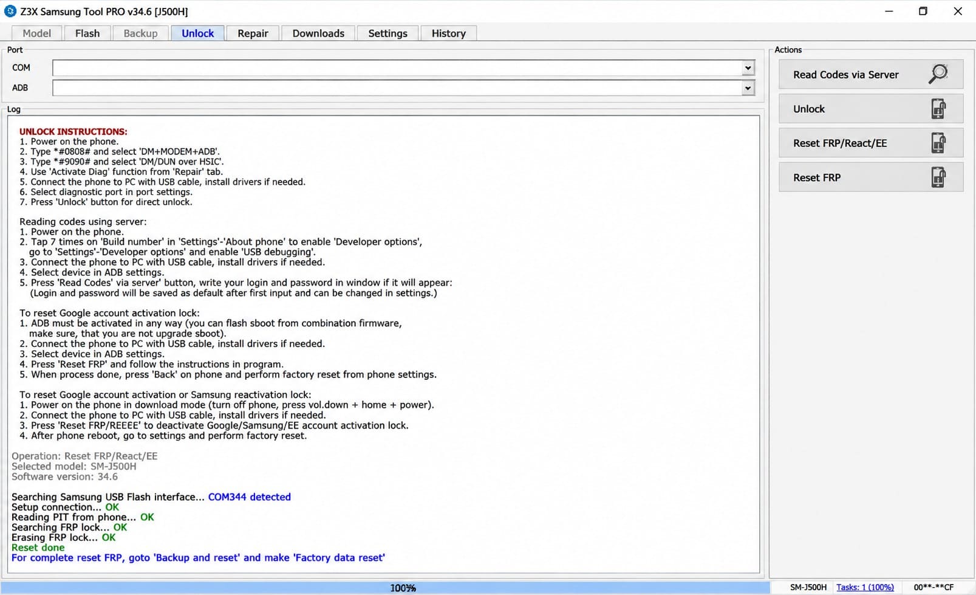Click SM-J500H in the status bar
This screenshot has height=595, width=976.
pyautogui.click(x=808, y=587)
